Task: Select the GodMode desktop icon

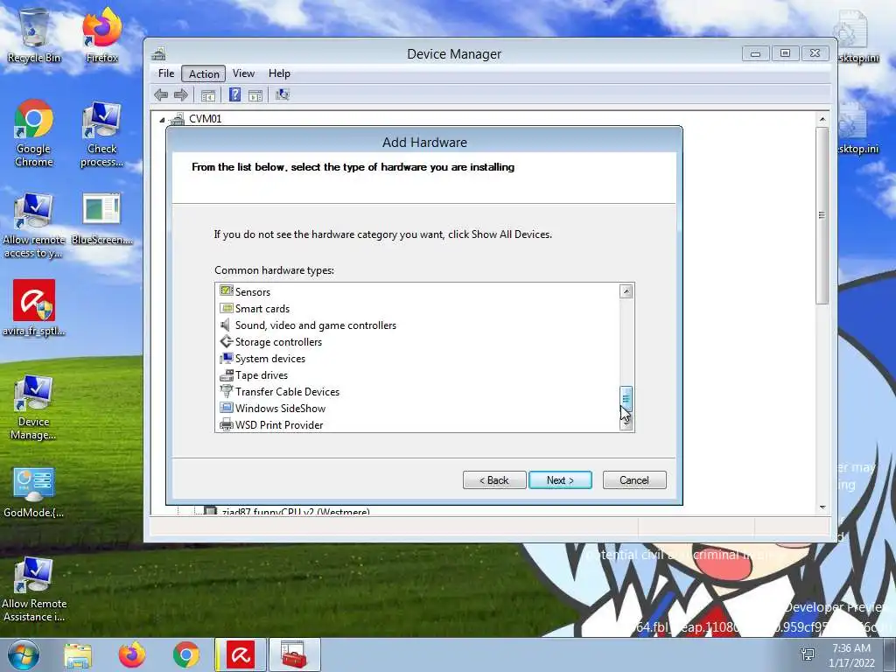Action: coord(34,493)
